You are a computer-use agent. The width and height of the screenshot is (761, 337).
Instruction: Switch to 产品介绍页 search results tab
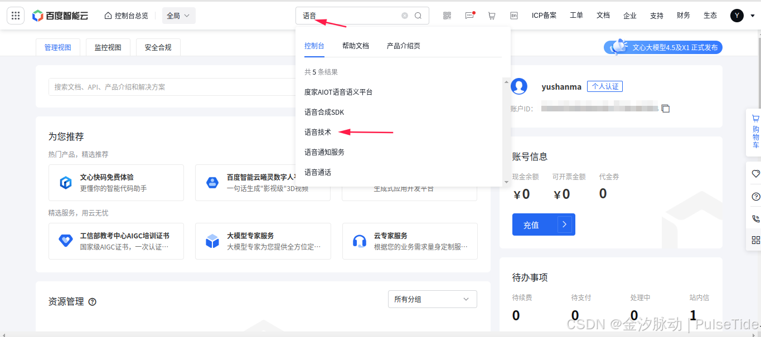point(404,46)
